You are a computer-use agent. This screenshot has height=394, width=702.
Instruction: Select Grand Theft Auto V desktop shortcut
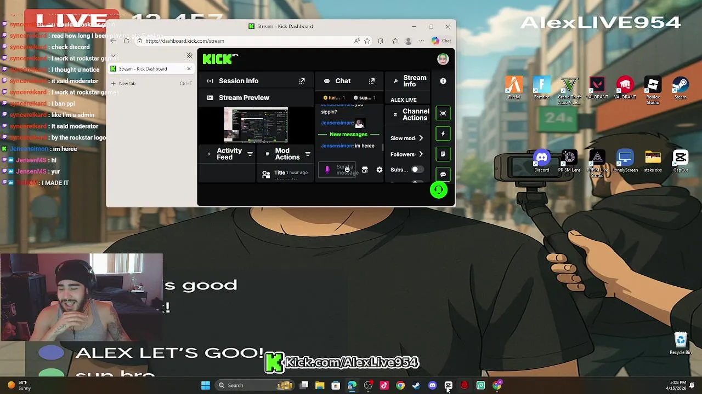569,90
